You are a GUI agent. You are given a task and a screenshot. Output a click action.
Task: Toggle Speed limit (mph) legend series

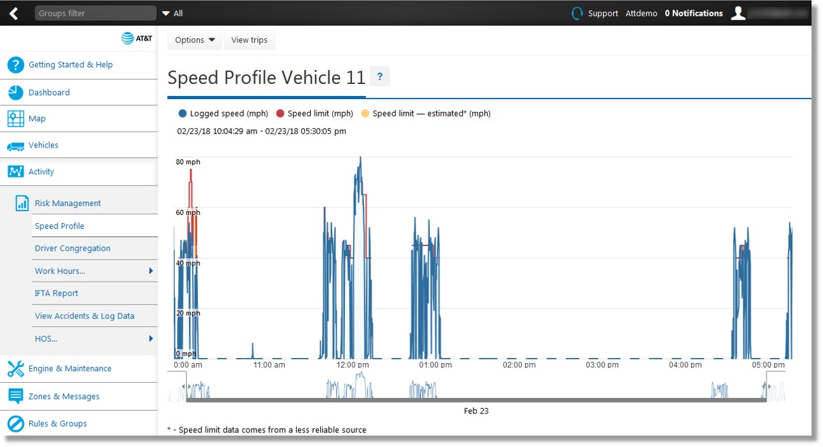coord(314,114)
